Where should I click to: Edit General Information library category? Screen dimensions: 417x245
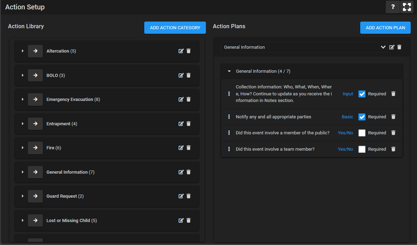181,172
